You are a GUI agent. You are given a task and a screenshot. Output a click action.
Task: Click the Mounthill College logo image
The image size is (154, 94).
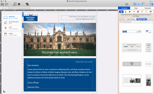31,17
